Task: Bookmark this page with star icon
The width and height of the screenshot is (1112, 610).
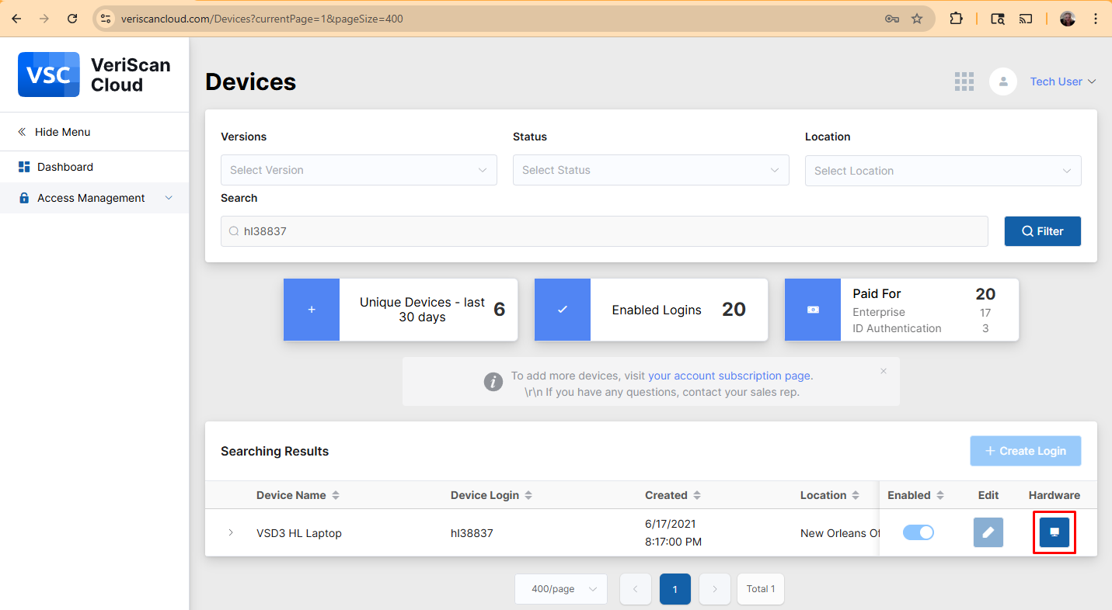Action: [917, 19]
